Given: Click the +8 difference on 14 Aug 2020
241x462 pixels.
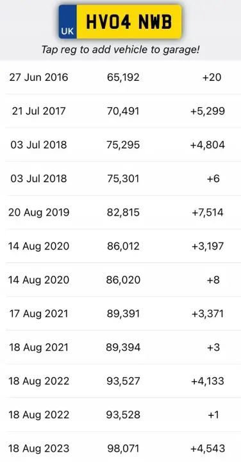Looking at the screenshot, I should coord(213,280).
